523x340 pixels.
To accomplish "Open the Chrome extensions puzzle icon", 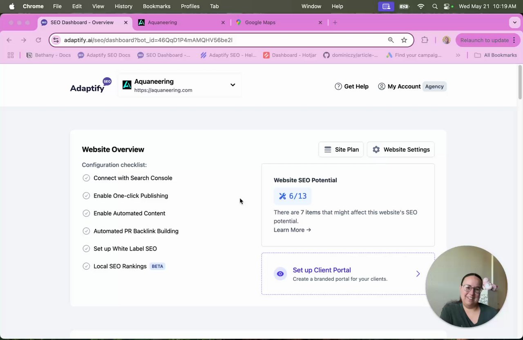I will click(425, 40).
